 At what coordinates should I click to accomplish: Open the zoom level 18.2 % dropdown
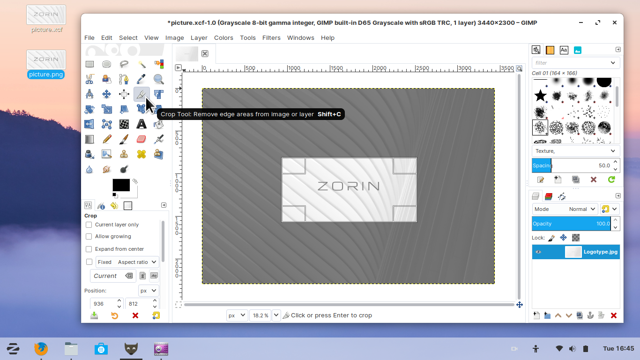tap(276, 315)
